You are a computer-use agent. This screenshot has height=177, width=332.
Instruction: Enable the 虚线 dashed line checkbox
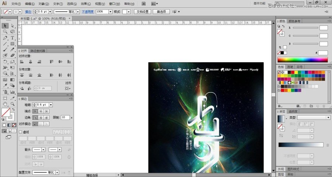pos(21,132)
